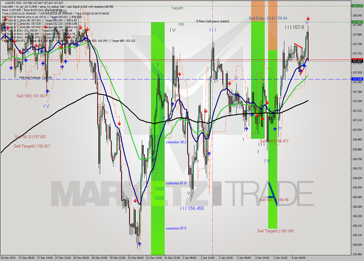The height and width of the screenshot is (261, 364).
Task: Click 155.965 on the price axis
Action: 357,254
